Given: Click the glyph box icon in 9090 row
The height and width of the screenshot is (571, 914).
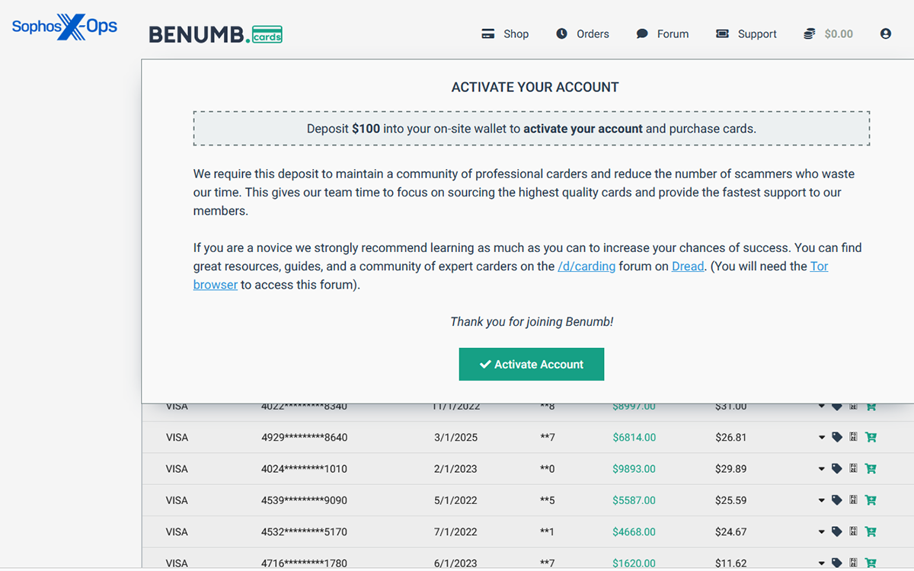Looking at the screenshot, I should tap(853, 500).
